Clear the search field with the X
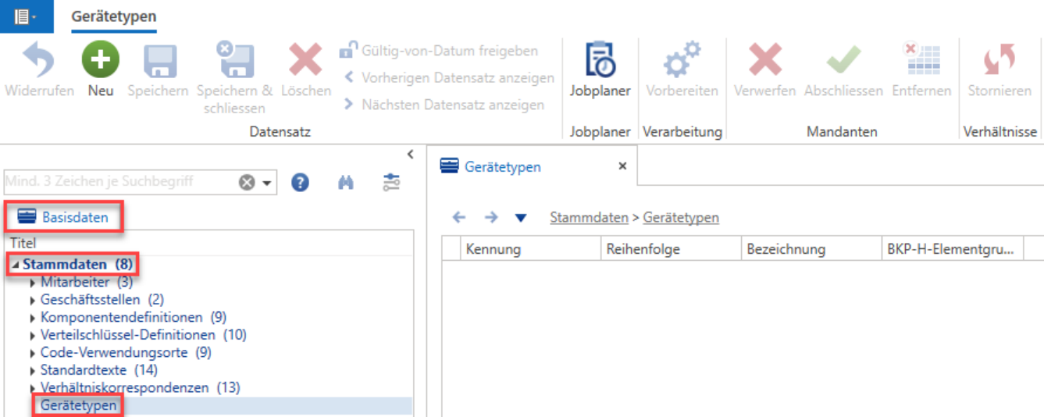 pos(247,182)
